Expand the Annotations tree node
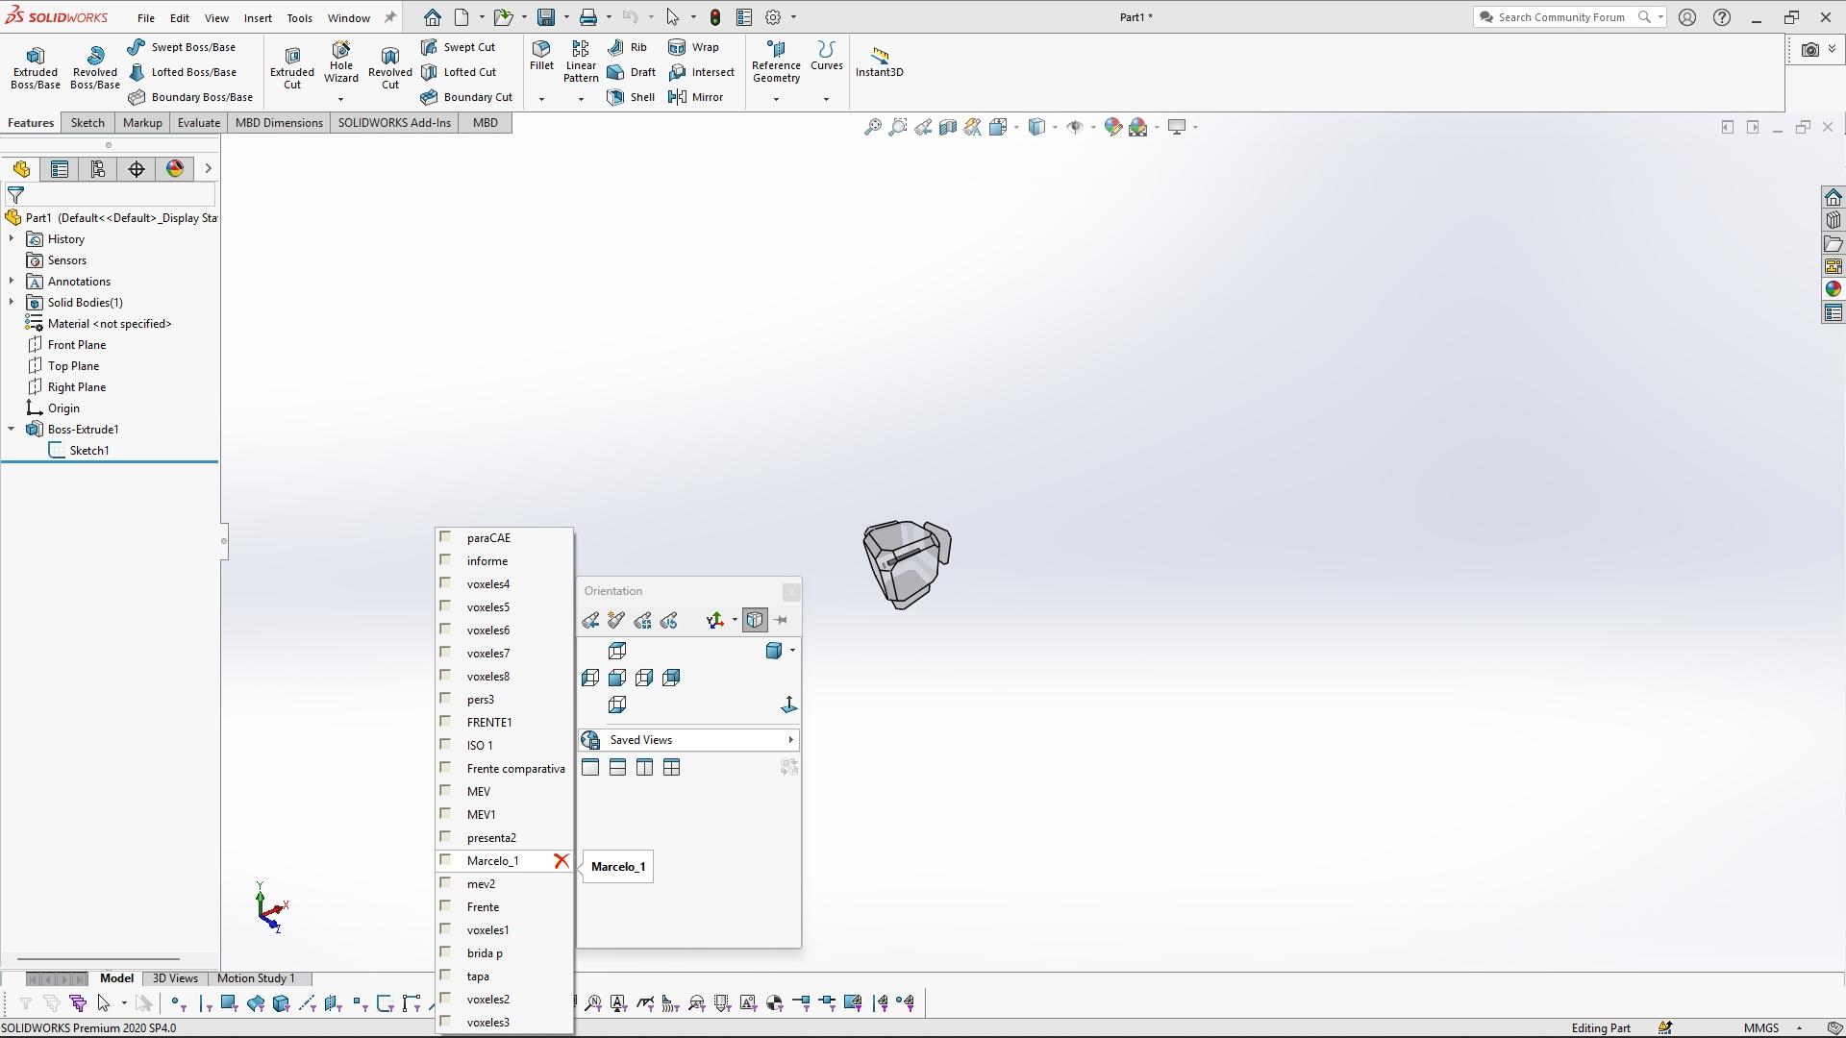The height and width of the screenshot is (1038, 1846). click(x=12, y=281)
